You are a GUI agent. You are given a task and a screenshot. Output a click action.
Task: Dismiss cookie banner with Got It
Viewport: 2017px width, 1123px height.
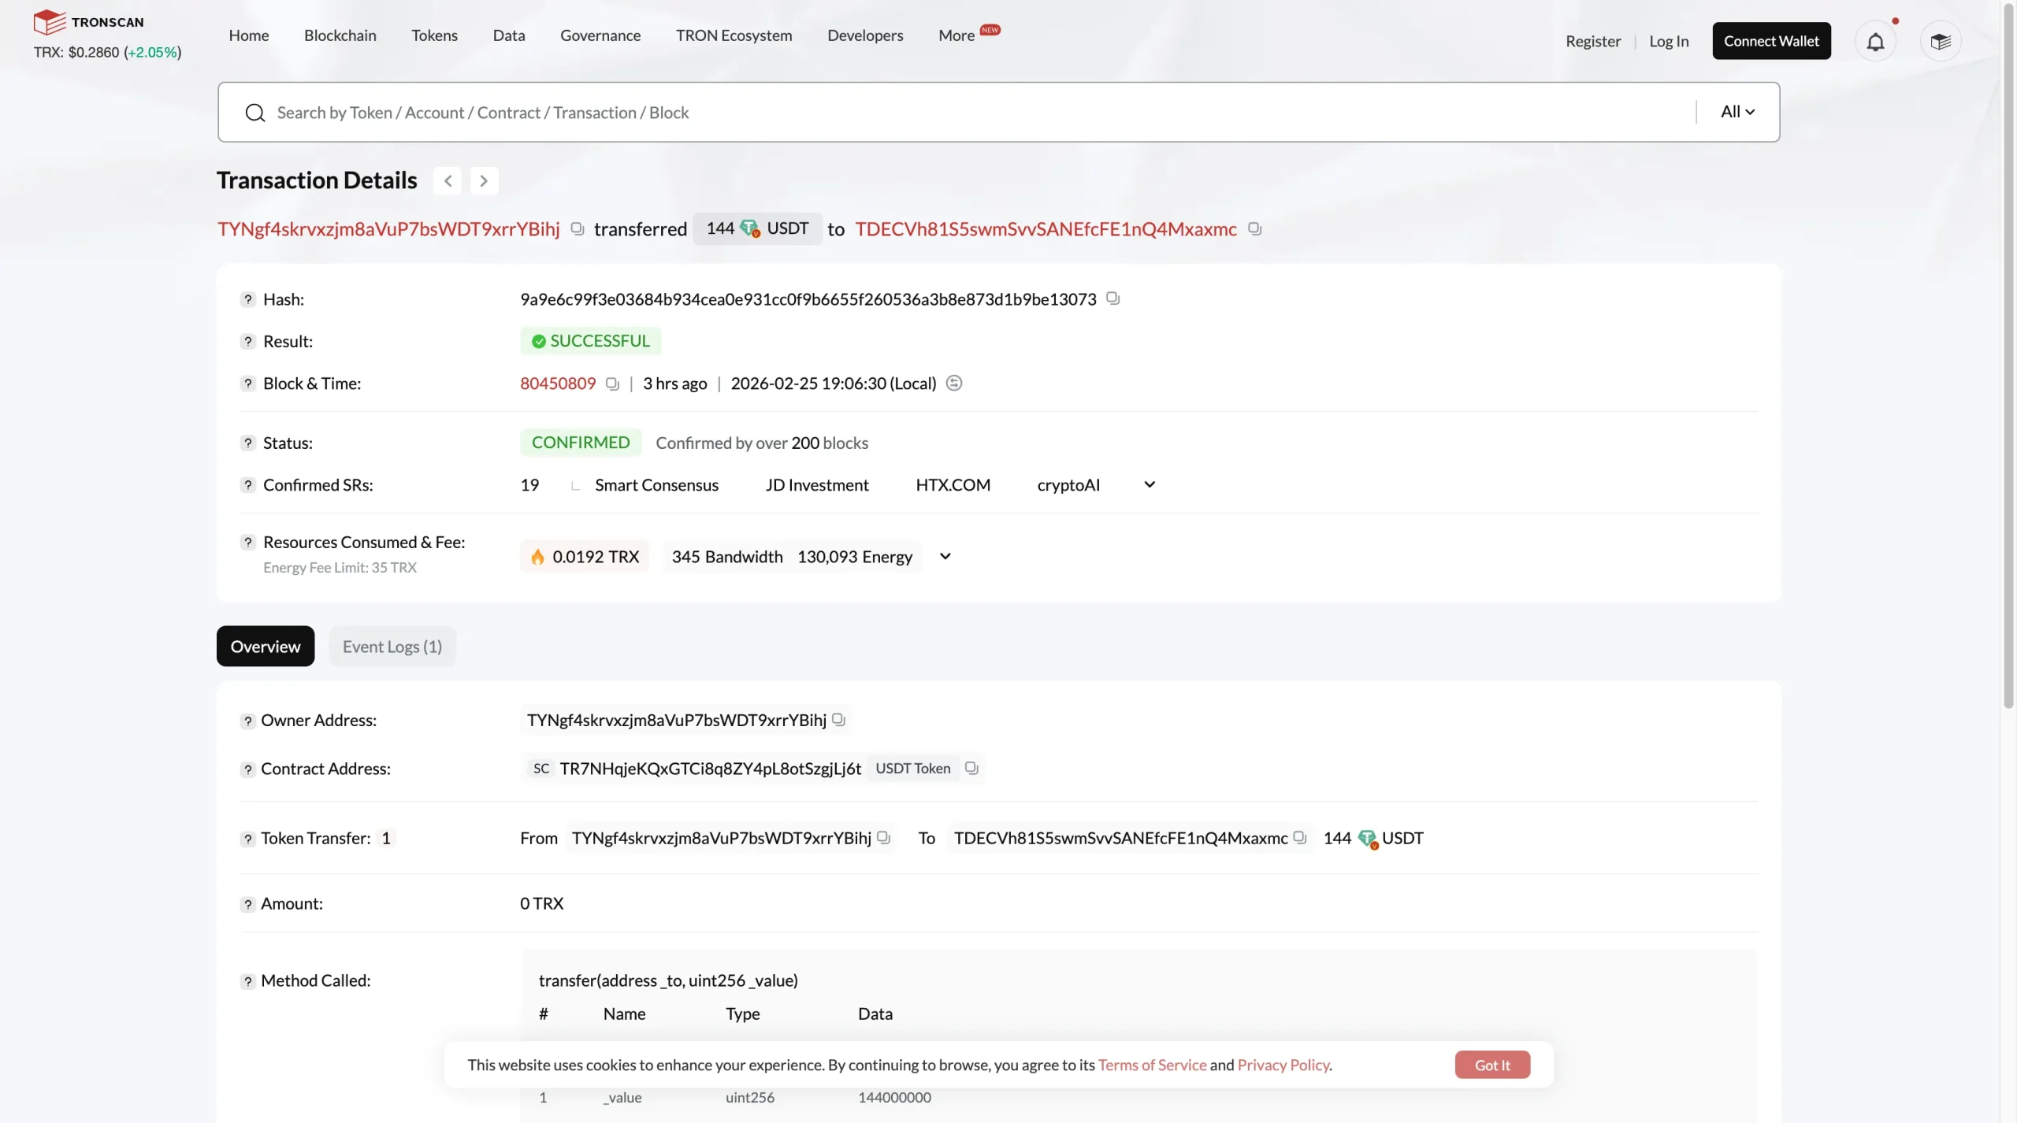coord(1491,1065)
